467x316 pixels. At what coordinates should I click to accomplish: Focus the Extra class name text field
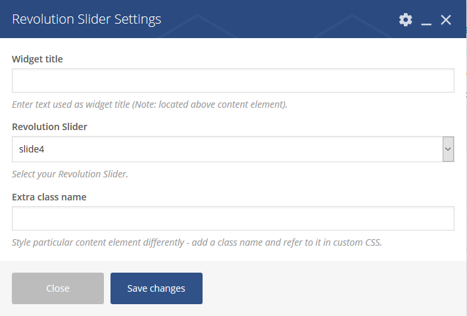click(233, 218)
